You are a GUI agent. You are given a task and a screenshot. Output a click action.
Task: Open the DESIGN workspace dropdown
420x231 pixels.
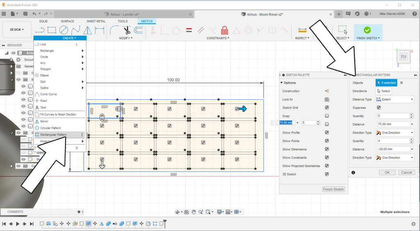pos(17,30)
